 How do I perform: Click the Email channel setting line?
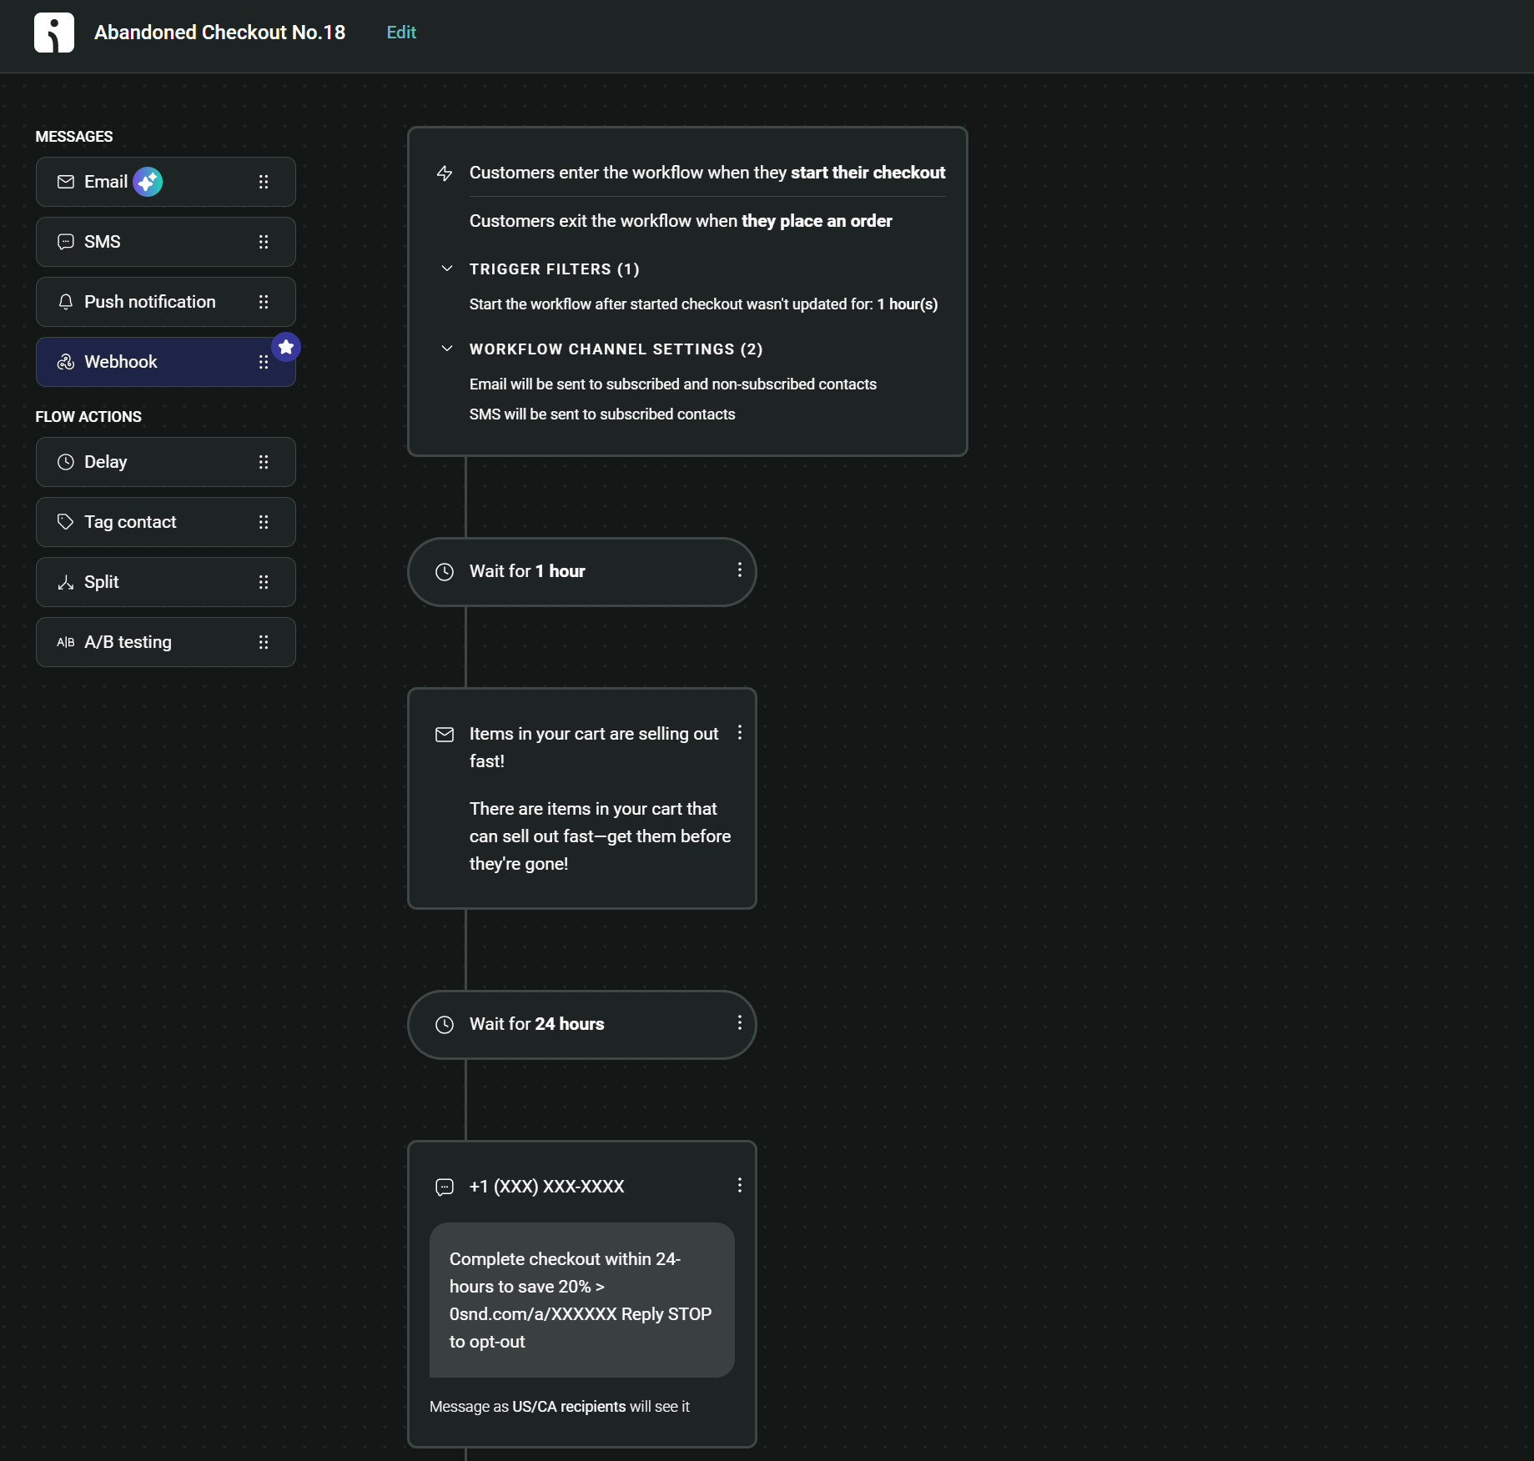point(673,384)
